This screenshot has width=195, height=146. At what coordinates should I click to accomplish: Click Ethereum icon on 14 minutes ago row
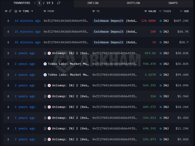(8, 21)
